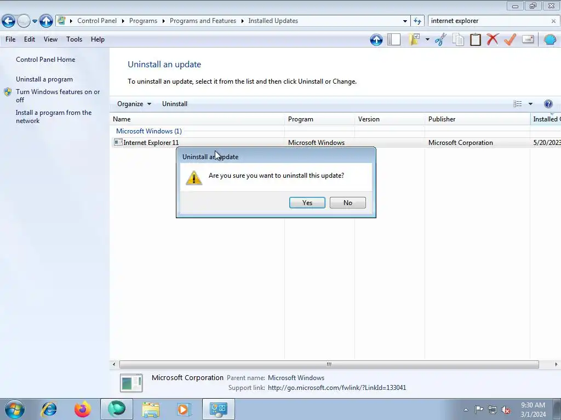Click the support link URL
The height and width of the screenshot is (420, 561).
pos(337,388)
